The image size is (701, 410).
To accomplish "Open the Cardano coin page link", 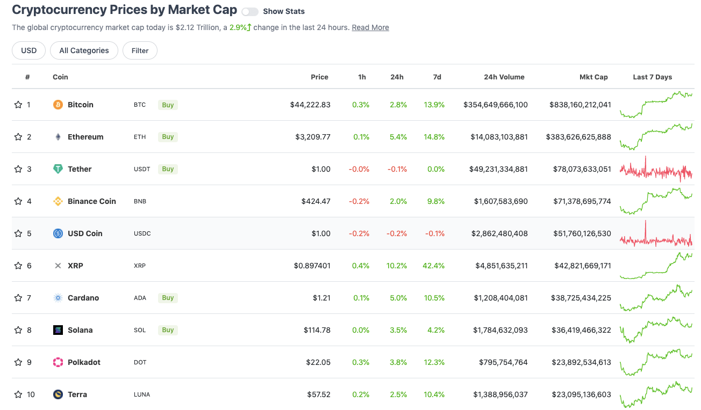I will [x=83, y=298].
